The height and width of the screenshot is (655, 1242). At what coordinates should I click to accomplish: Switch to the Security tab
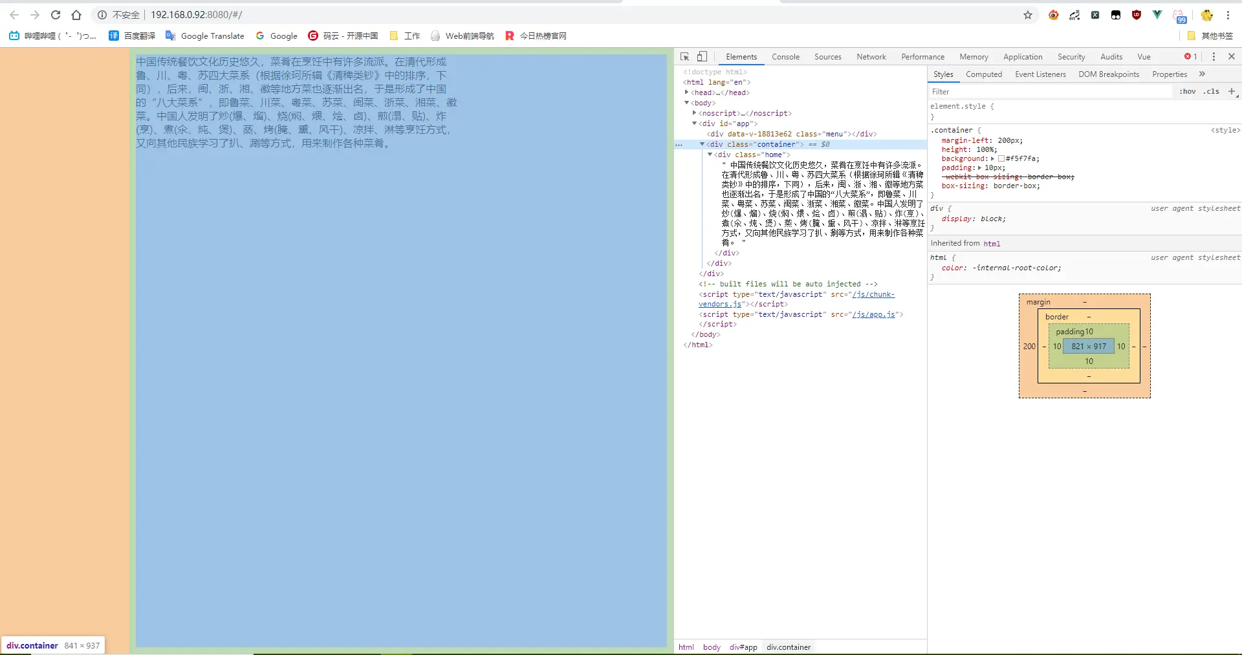1072,57
